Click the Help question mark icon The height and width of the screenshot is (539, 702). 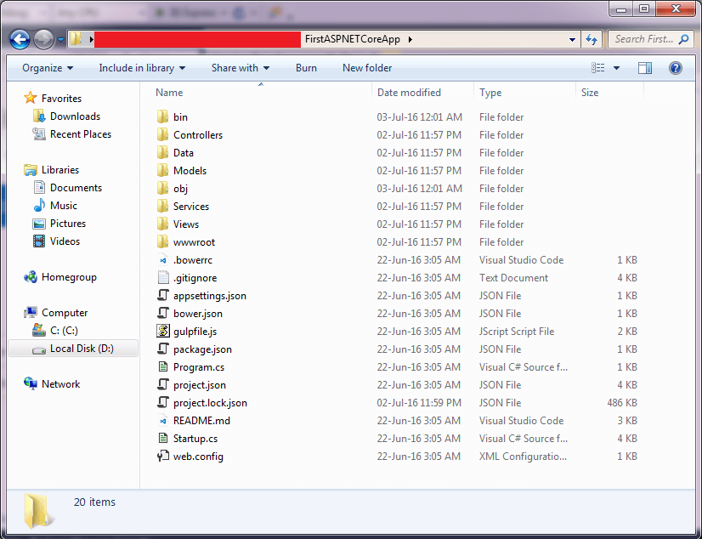coord(675,68)
